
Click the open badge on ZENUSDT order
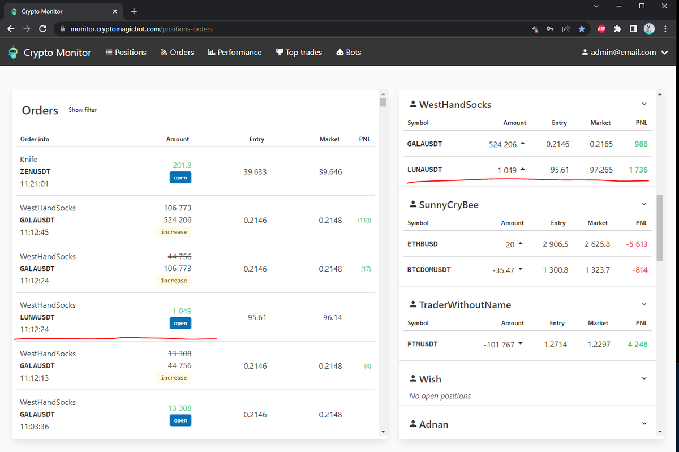pos(181,177)
